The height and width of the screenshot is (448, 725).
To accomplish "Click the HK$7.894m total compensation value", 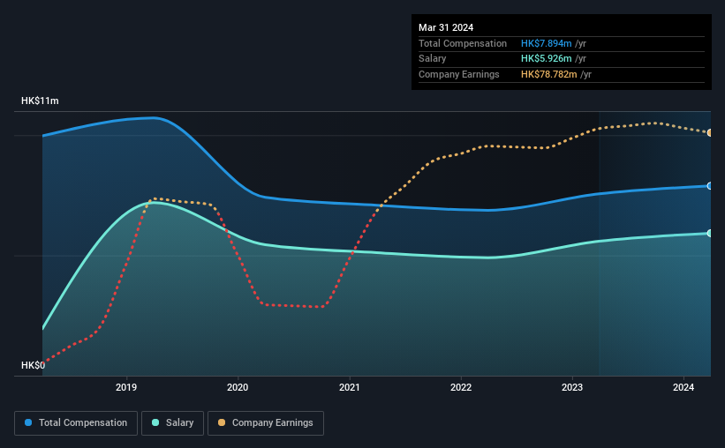I will pos(546,43).
